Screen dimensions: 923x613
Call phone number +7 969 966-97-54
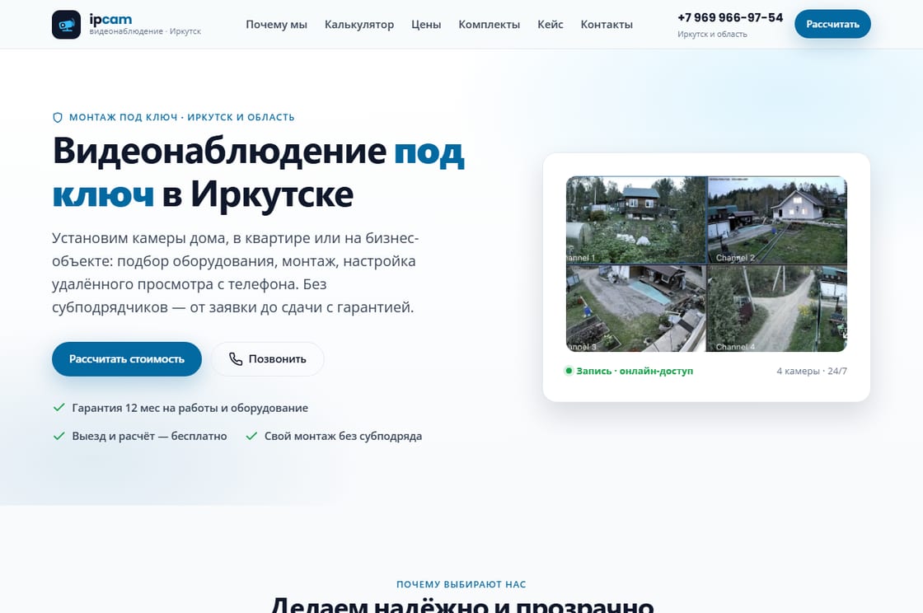pos(730,17)
